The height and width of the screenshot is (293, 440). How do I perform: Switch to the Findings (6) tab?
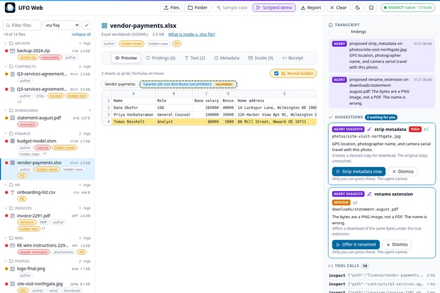161,58
